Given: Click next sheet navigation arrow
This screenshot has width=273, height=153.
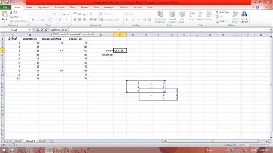Looking at the screenshot, I should tap(8, 141).
